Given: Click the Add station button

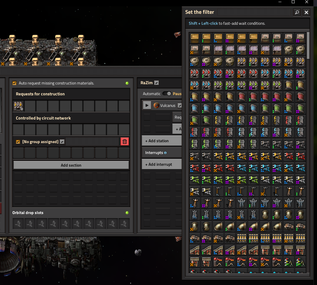Looking at the screenshot, I should tap(162, 141).
